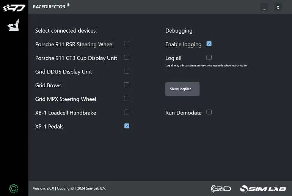This screenshot has height=196, width=292.
Task: Enable Porsche 911 RSR Steering Wheel checkbox
Action: pyautogui.click(x=127, y=44)
